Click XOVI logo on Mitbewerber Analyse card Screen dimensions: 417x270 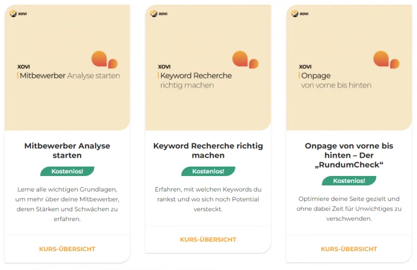click(x=18, y=14)
